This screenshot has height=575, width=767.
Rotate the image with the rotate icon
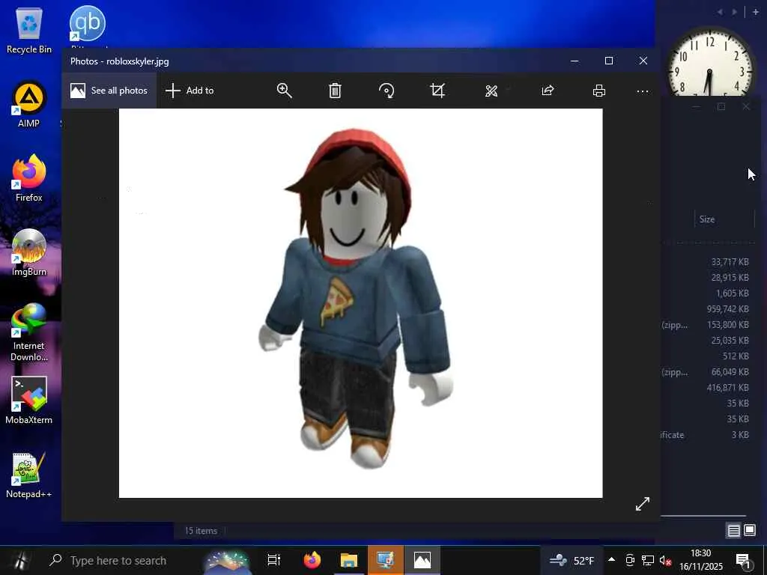click(x=386, y=91)
